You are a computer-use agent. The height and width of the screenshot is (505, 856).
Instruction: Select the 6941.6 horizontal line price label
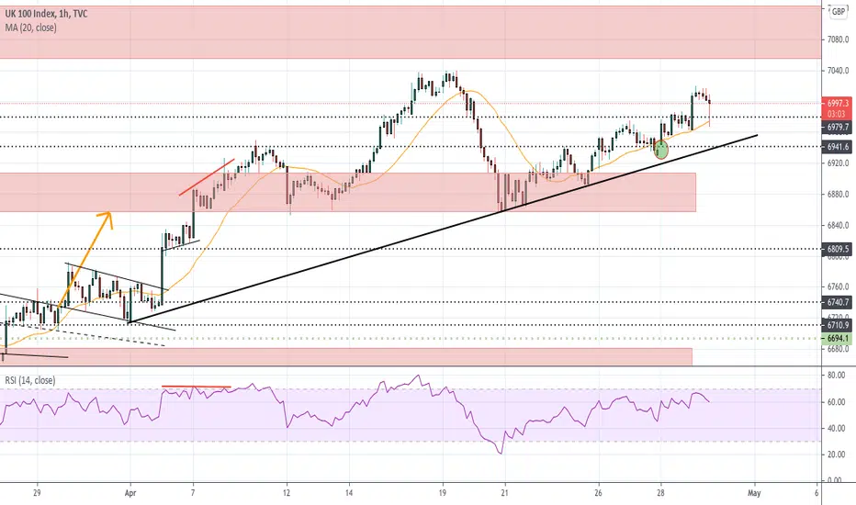[837, 147]
